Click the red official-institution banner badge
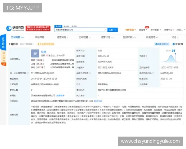 pos(38,28)
